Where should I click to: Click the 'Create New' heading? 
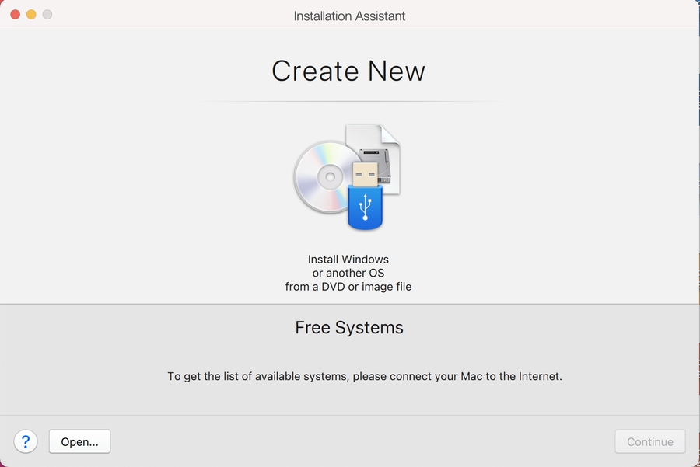pyautogui.click(x=348, y=71)
